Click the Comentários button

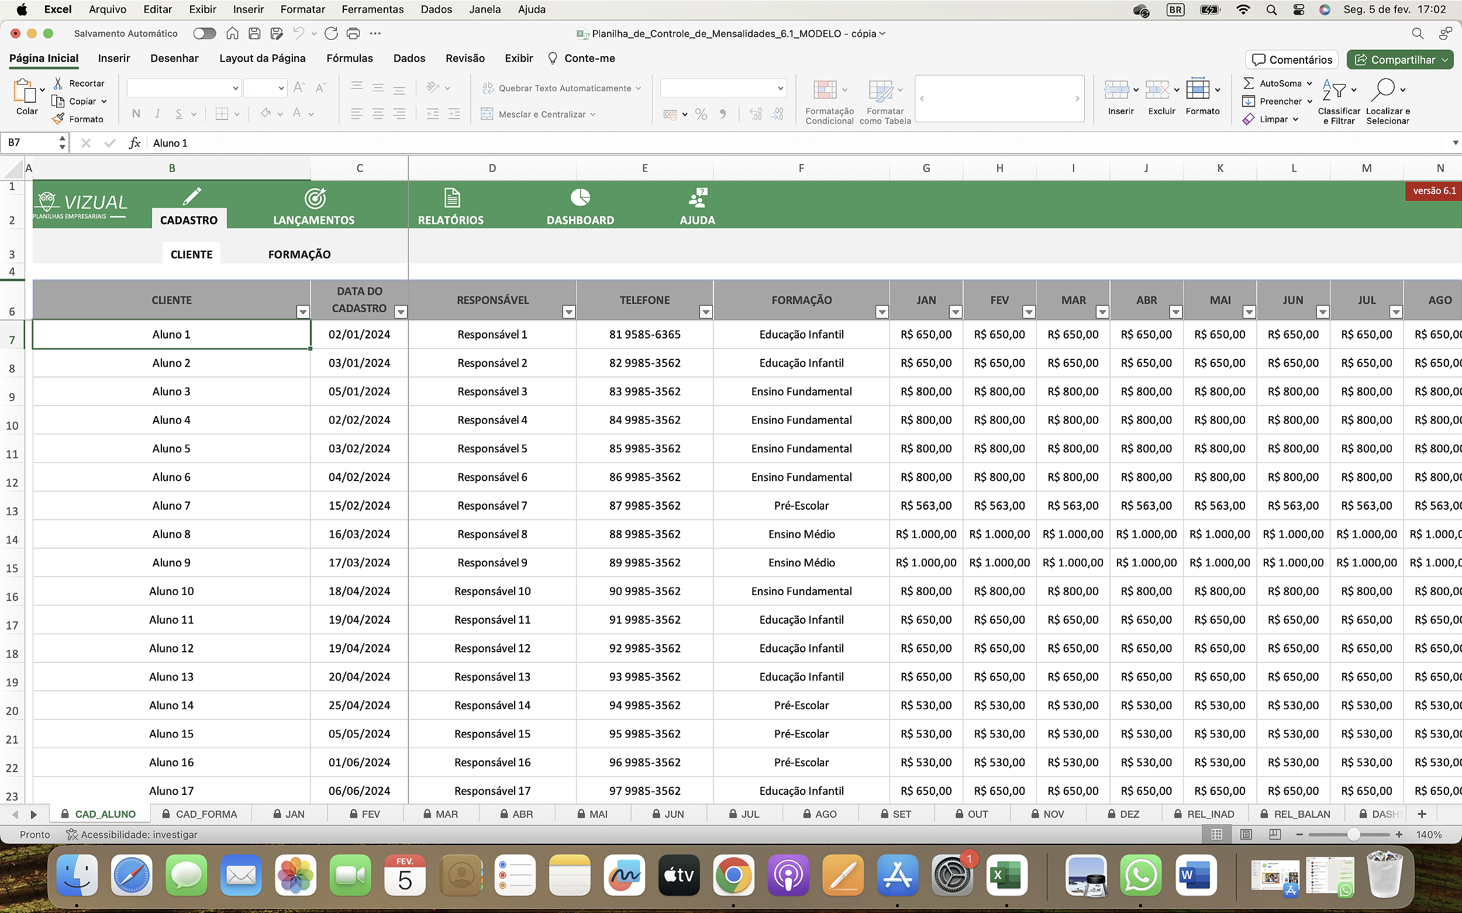pos(1291,59)
